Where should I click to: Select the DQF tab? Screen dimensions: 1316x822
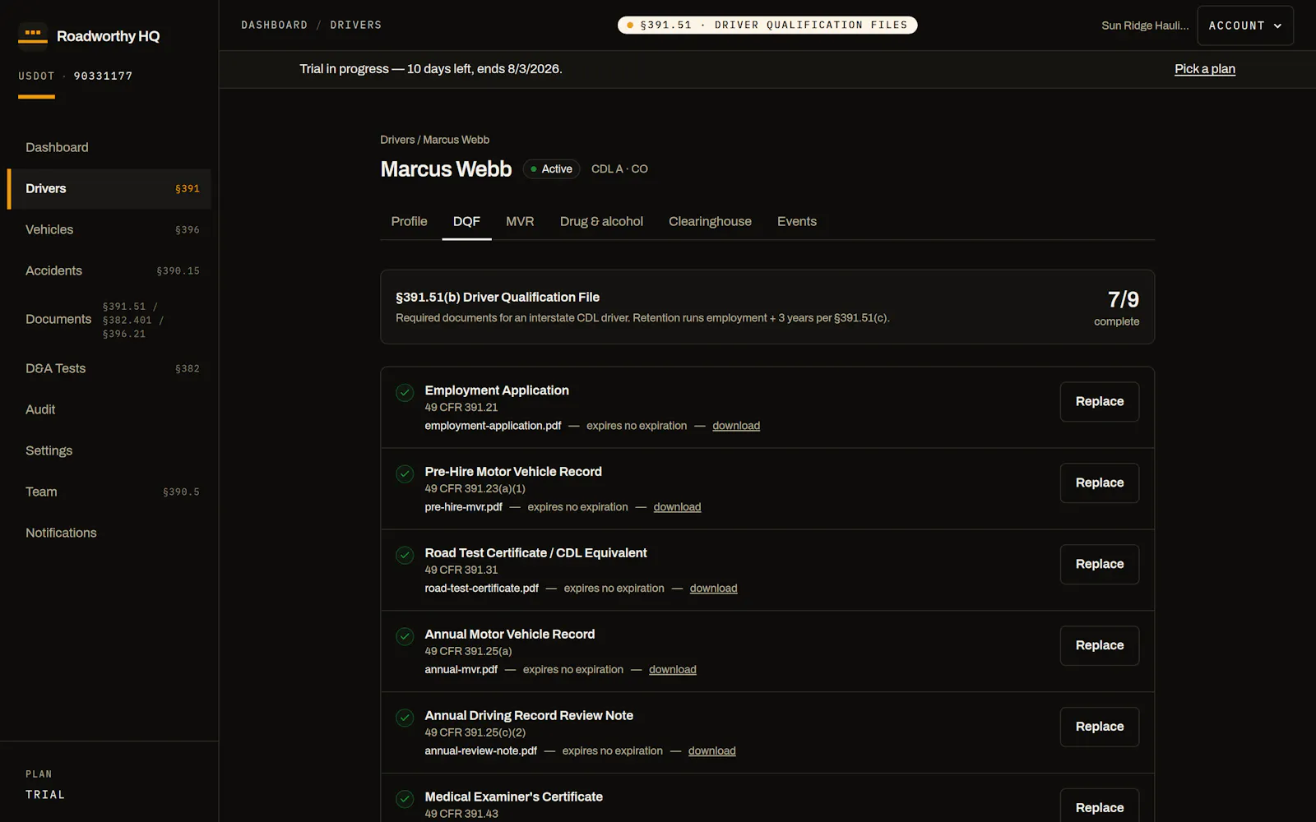point(466,222)
